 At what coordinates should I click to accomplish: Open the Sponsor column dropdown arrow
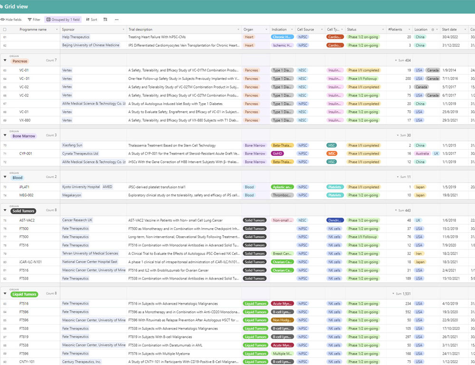click(123, 29)
